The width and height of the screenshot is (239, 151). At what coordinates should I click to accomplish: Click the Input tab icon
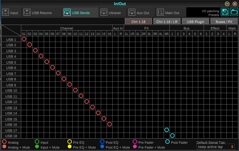click(5, 13)
